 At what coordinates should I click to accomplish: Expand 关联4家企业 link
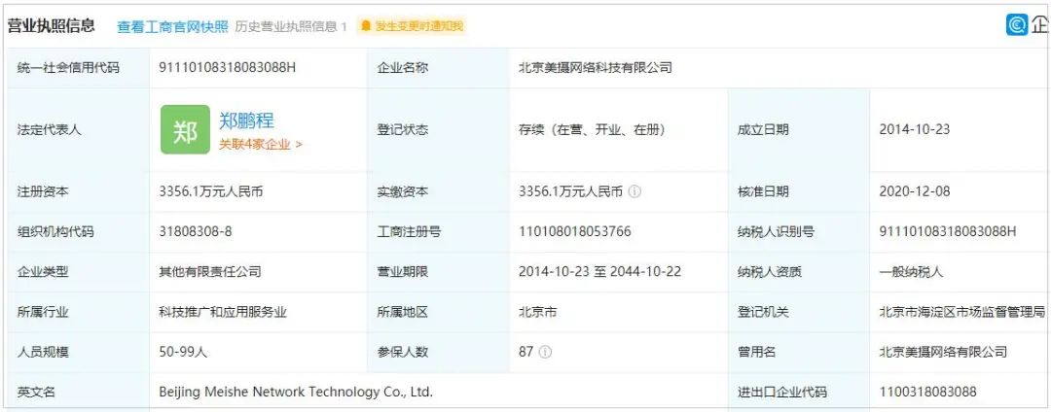coord(260,144)
